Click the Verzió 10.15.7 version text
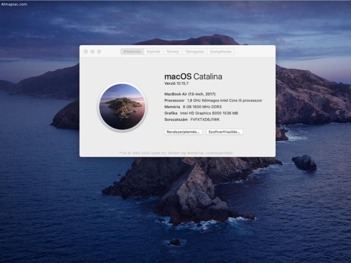 (x=176, y=84)
